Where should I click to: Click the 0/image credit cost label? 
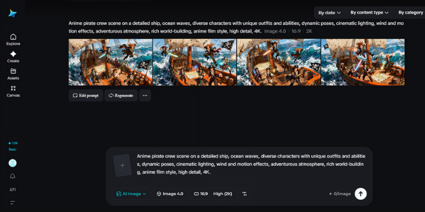[x=340, y=193]
